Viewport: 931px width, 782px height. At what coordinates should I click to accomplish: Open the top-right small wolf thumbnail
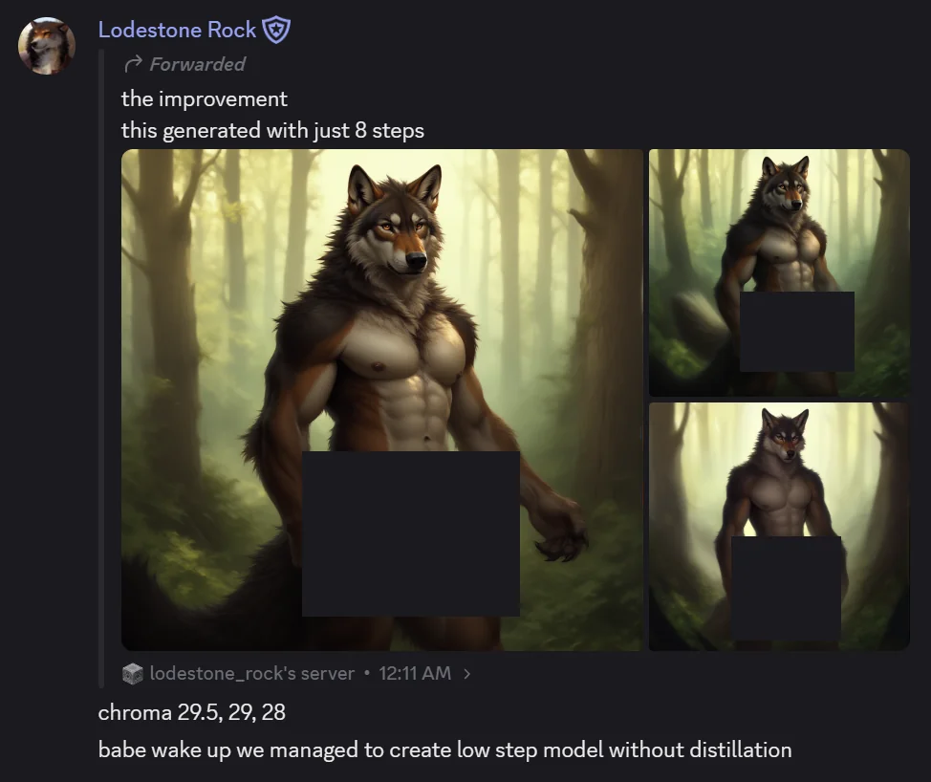click(x=779, y=272)
